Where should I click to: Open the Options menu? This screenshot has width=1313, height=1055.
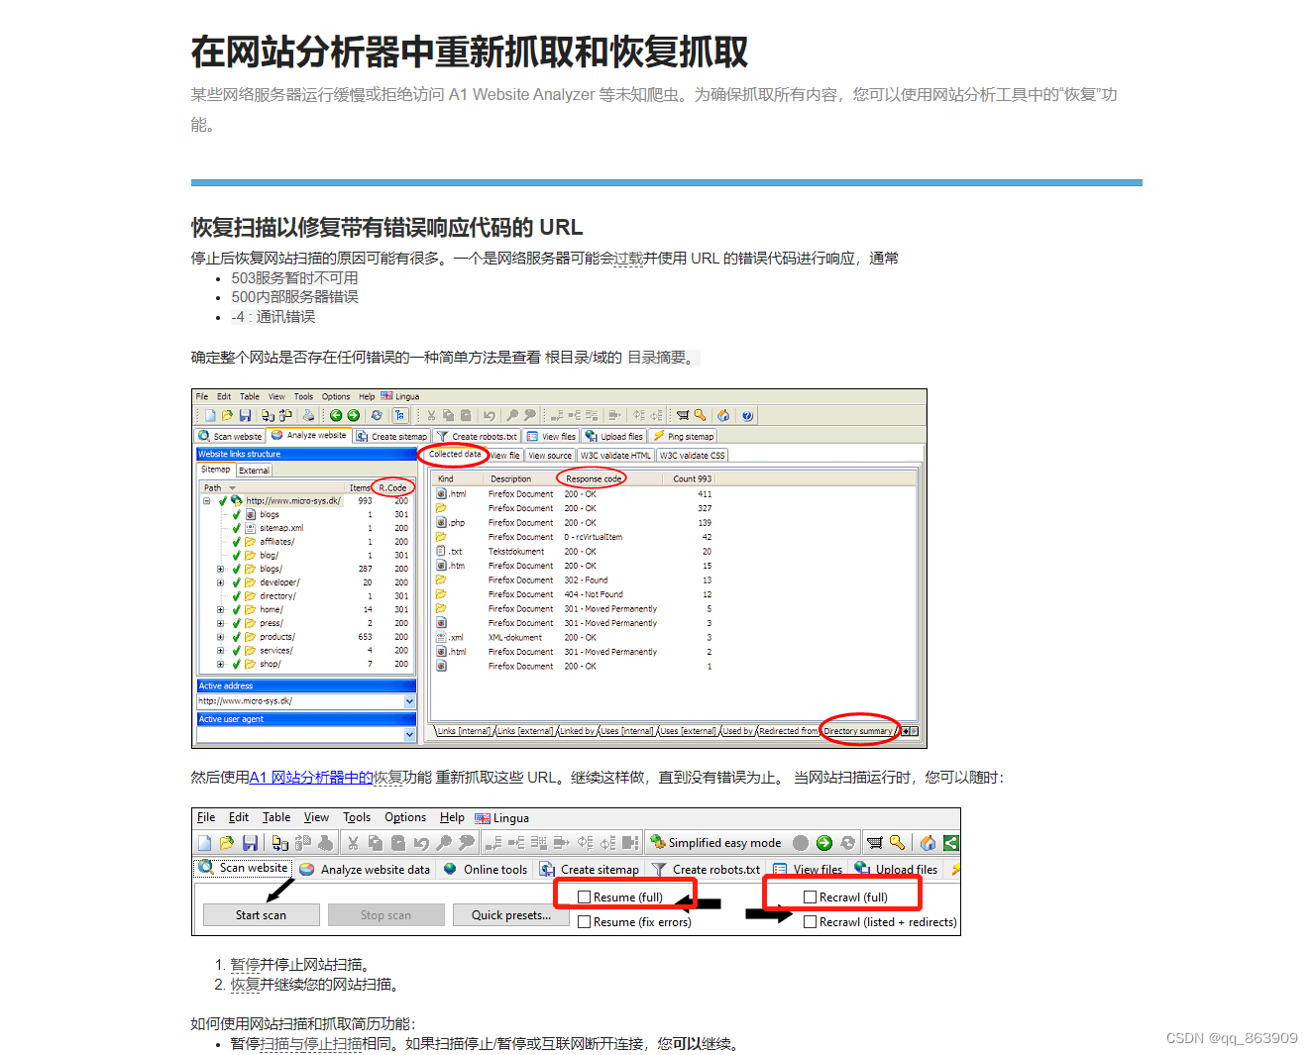click(336, 395)
